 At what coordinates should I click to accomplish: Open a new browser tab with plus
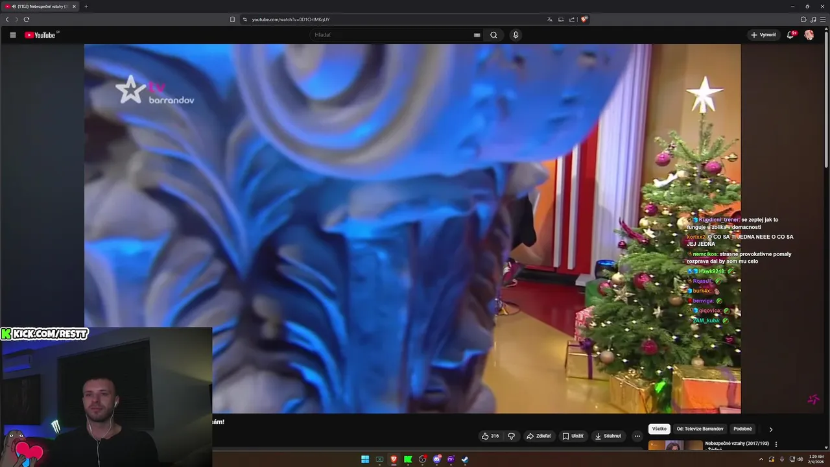(x=86, y=6)
